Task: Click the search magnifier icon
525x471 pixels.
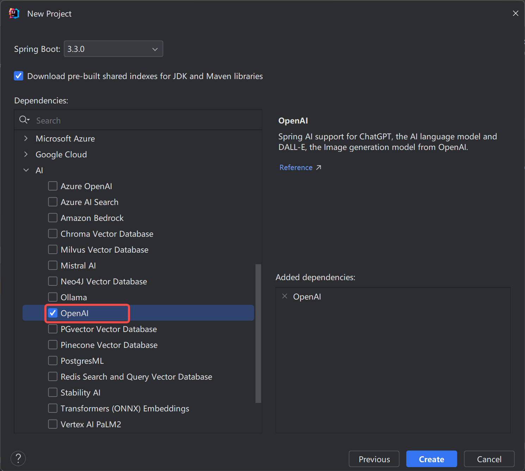Action: point(24,120)
